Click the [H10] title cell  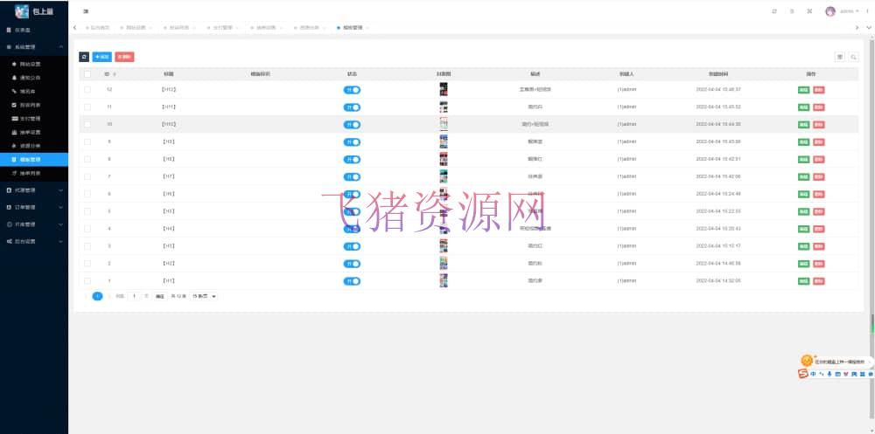click(169, 124)
